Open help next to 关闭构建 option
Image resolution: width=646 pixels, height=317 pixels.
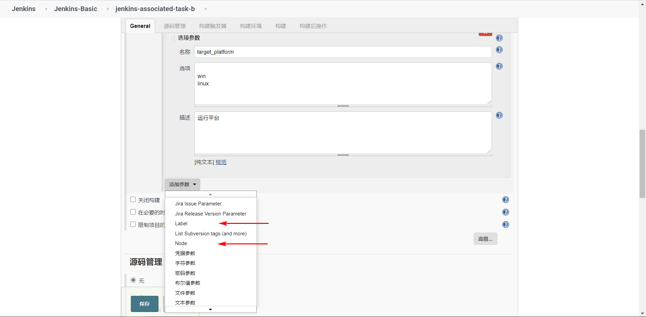pos(506,199)
